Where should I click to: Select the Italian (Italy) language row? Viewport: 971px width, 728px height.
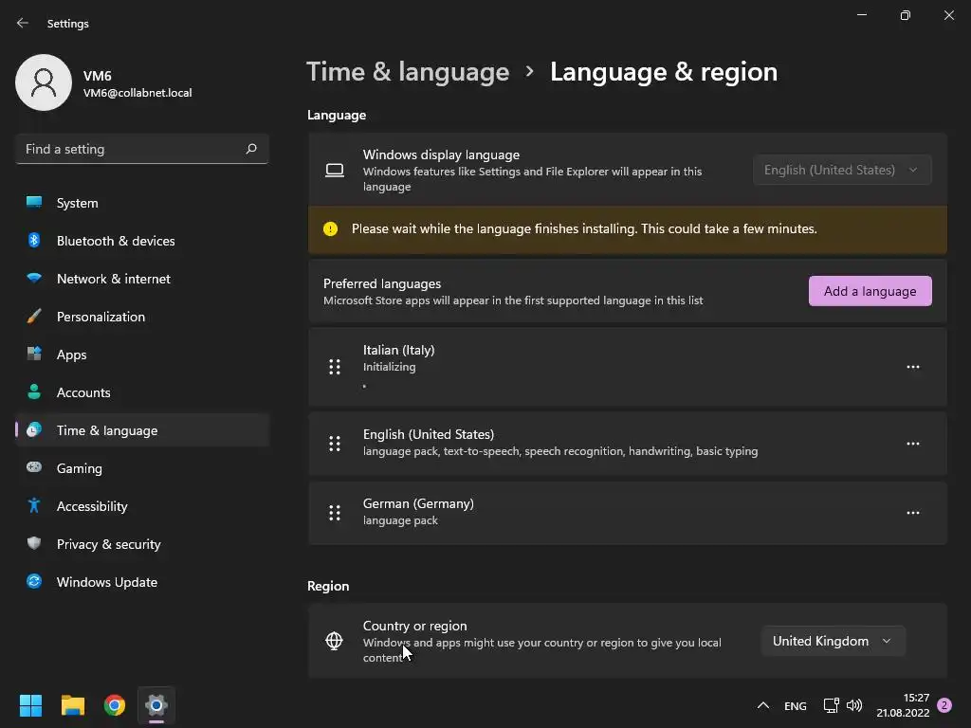(x=628, y=367)
